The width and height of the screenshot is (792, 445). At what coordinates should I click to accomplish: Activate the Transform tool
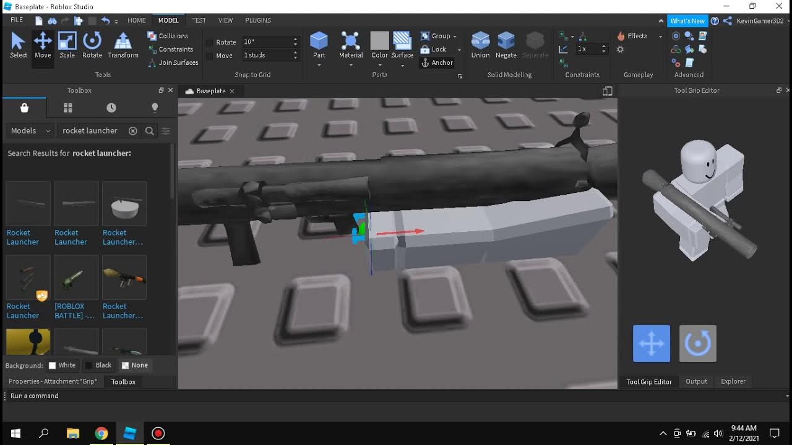coord(123,46)
